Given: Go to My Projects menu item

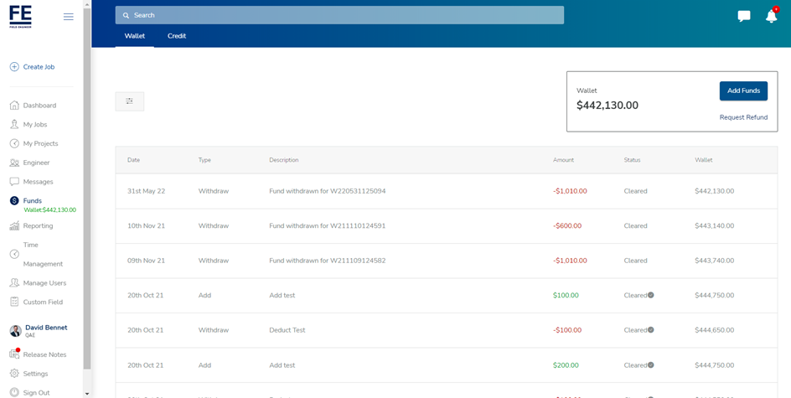Looking at the screenshot, I should click(40, 144).
